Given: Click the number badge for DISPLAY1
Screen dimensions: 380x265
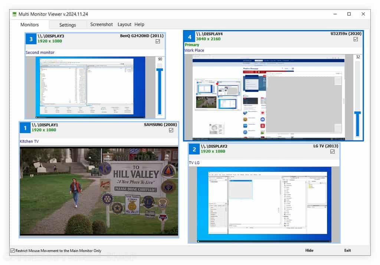Looking at the screenshot, I should pyautogui.click(x=25, y=128).
